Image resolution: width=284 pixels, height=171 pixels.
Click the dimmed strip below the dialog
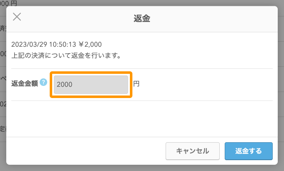pos(142,168)
